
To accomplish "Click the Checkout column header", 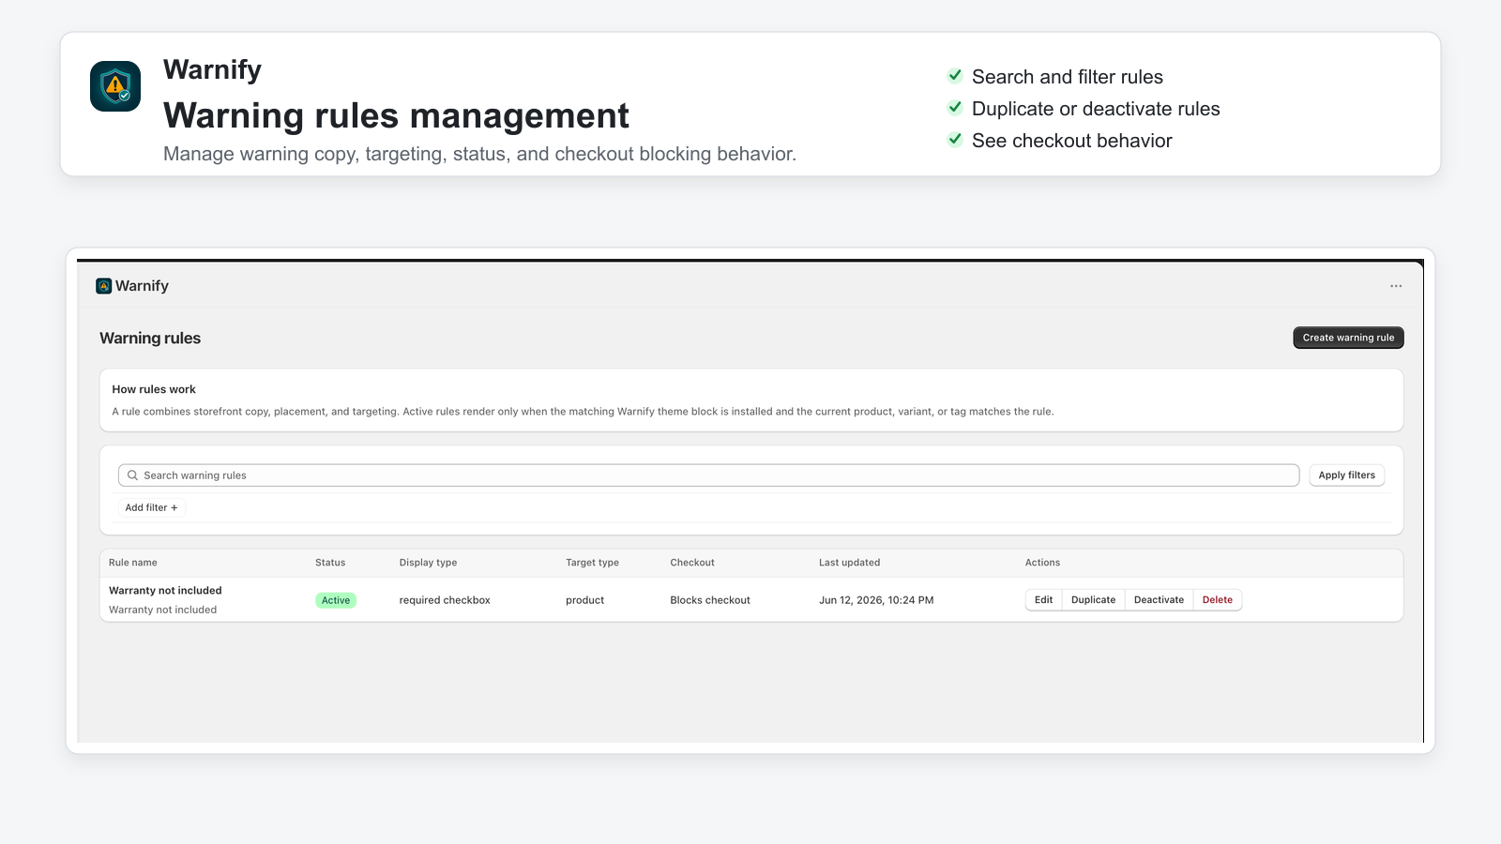I will click(692, 563).
